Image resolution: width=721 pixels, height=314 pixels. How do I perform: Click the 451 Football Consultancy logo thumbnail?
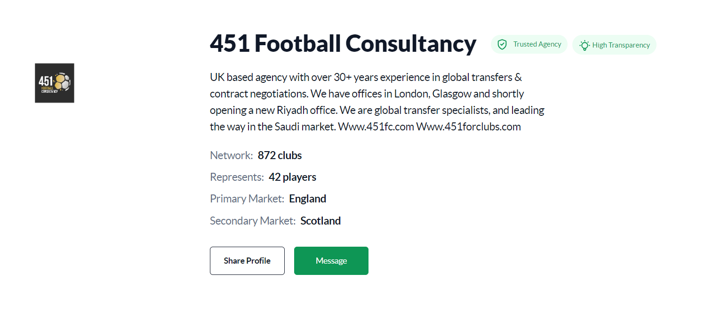pyautogui.click(x=55, y=83)
